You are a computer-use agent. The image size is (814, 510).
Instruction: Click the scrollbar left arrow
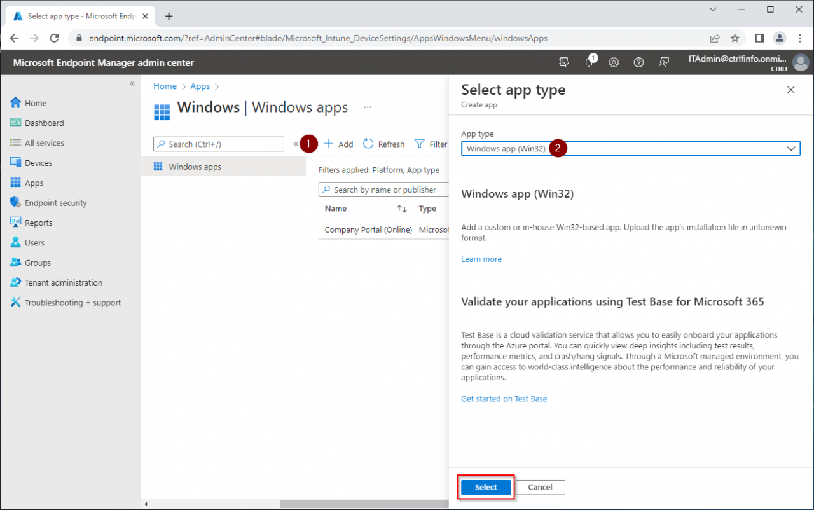click(x=146, y=504)
